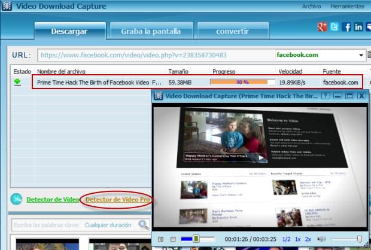Share via the Google Plus icon
Screen dimensions: 371x250
point(322,27)
